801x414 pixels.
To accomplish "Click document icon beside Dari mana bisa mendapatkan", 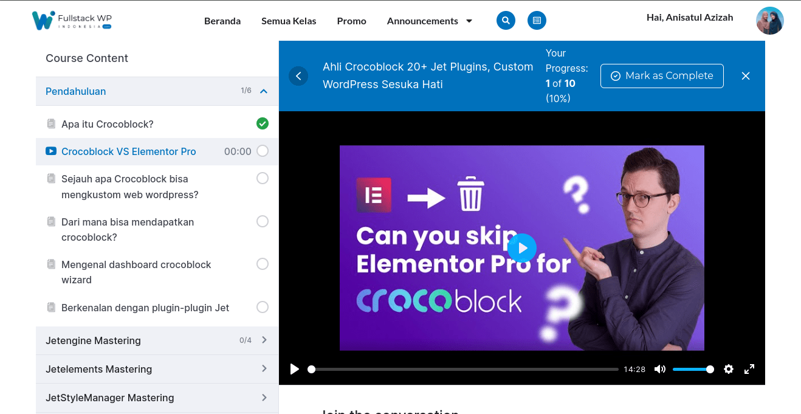I will click(x=51, y=221).
